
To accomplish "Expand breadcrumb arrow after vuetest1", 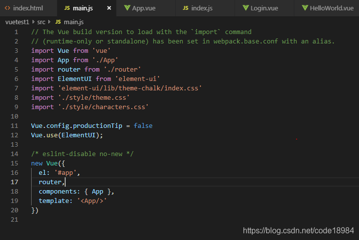I will coord(34,22).
